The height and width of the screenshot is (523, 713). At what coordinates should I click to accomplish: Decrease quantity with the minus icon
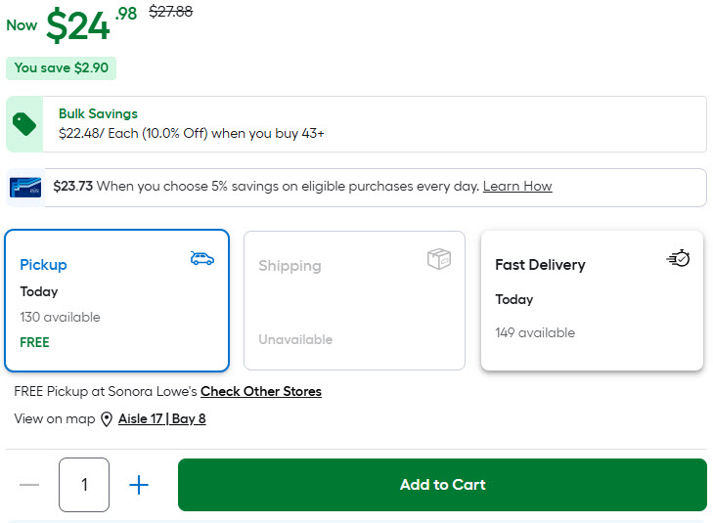pyautogui.click(x=30, y=485)
